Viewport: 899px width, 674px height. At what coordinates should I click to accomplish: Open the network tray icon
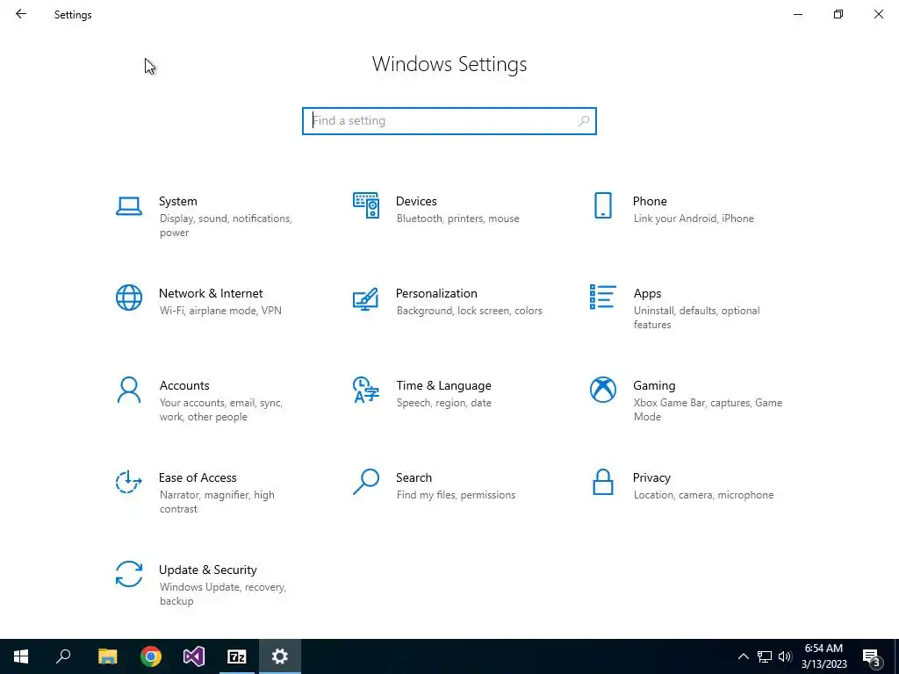point(765,656)
